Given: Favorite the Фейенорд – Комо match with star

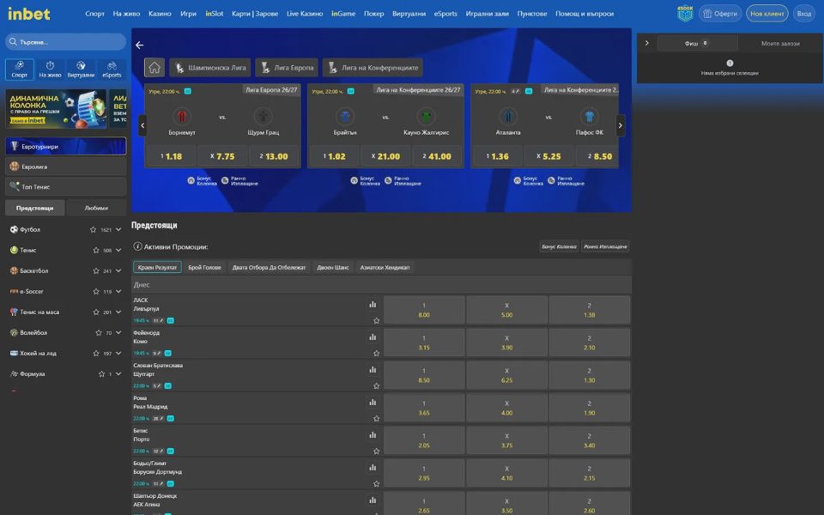Looking at the screenshot, I should click(x=376, y=353).
